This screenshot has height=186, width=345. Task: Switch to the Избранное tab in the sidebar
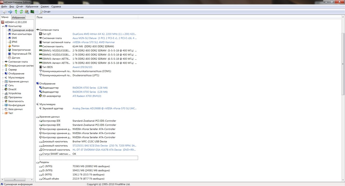point(18,18)
